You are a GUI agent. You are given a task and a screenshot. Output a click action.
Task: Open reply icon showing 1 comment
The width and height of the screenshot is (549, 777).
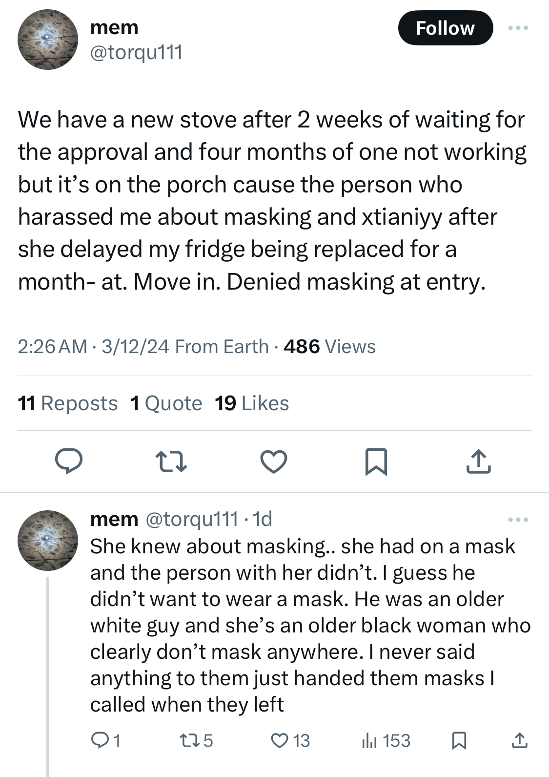106,741
